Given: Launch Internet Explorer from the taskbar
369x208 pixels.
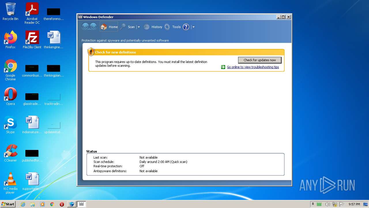Looking at the screenshot, I should (23, 204).
